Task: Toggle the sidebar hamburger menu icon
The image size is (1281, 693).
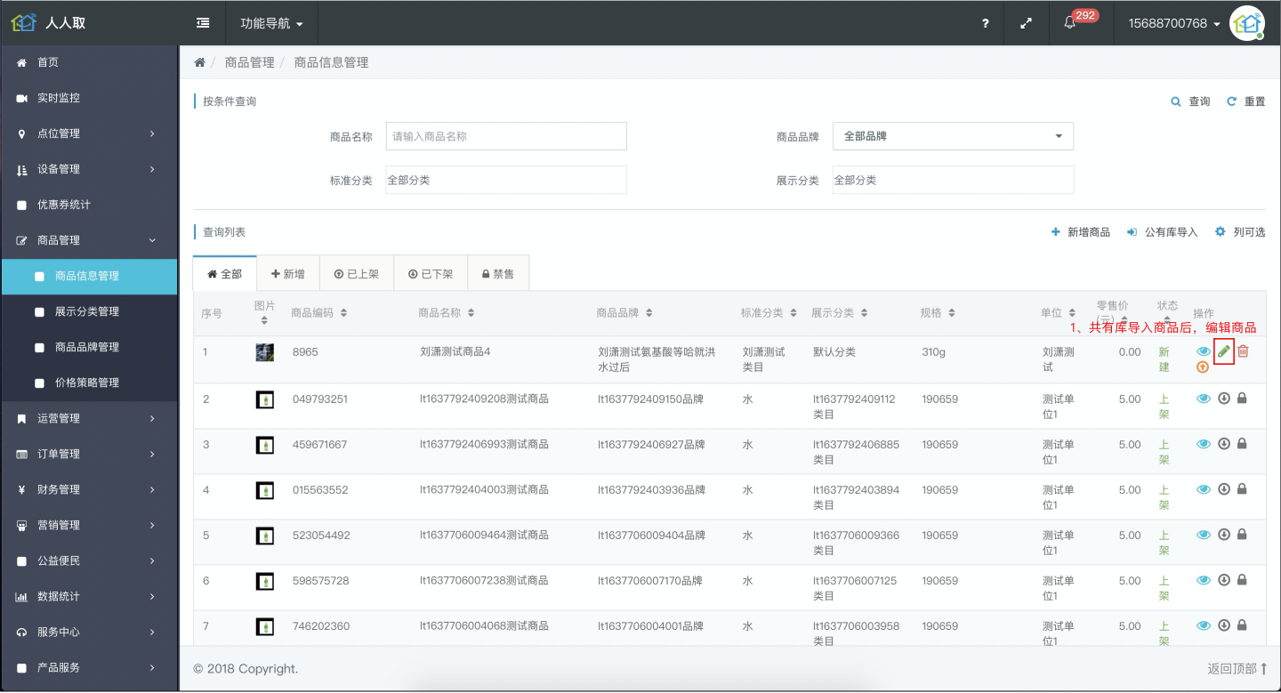Action: 203,23
